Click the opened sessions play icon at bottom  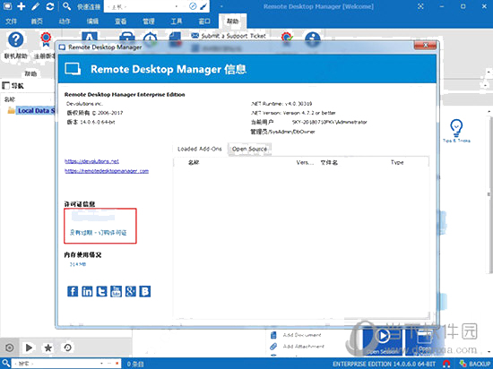[29, 348]
